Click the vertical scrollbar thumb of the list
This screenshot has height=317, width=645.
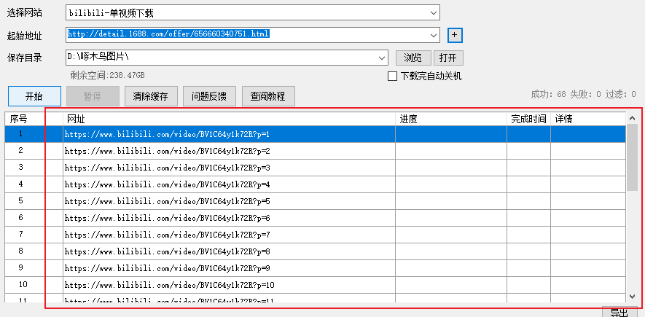(x=633, y=157)
